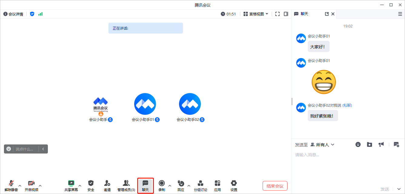The image size is (405, 194).
Task: Click emoji icon in floating chat bar
Action: pyautogui.click(x=9, y=149)
